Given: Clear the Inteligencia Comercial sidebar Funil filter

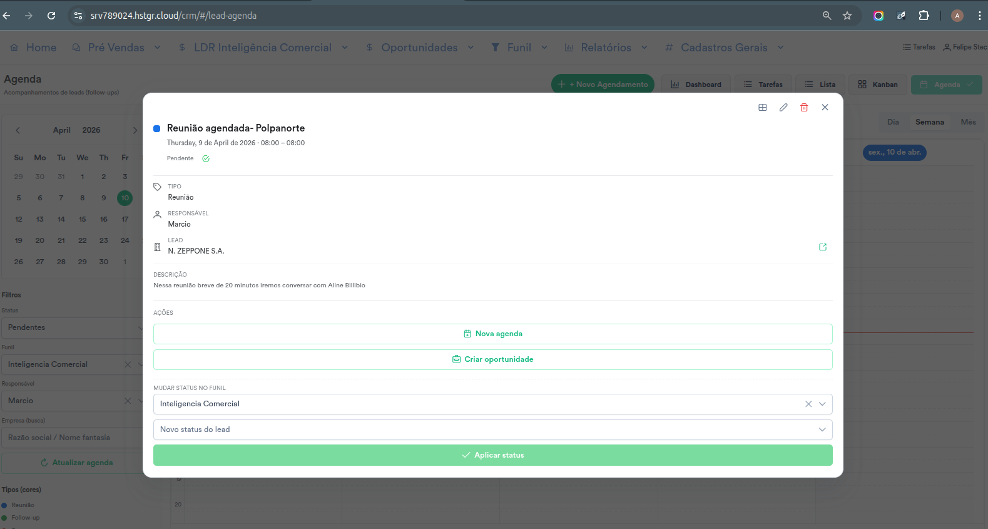Looking at the screenshot, I should (x=128, y=364).
